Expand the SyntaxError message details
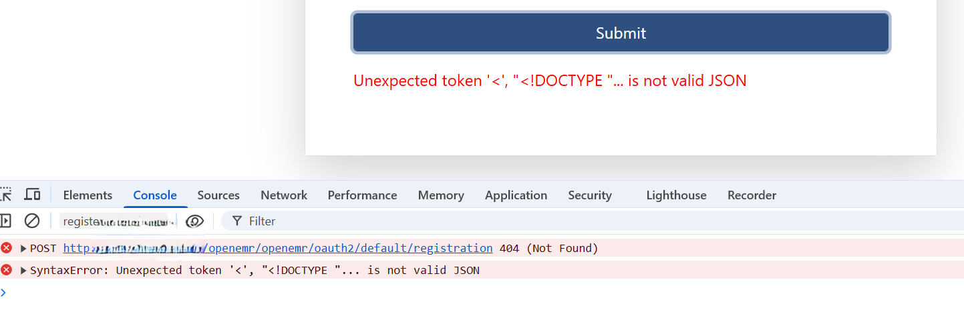The width and height of the screenshot is (964, 318). pos(23,271)
